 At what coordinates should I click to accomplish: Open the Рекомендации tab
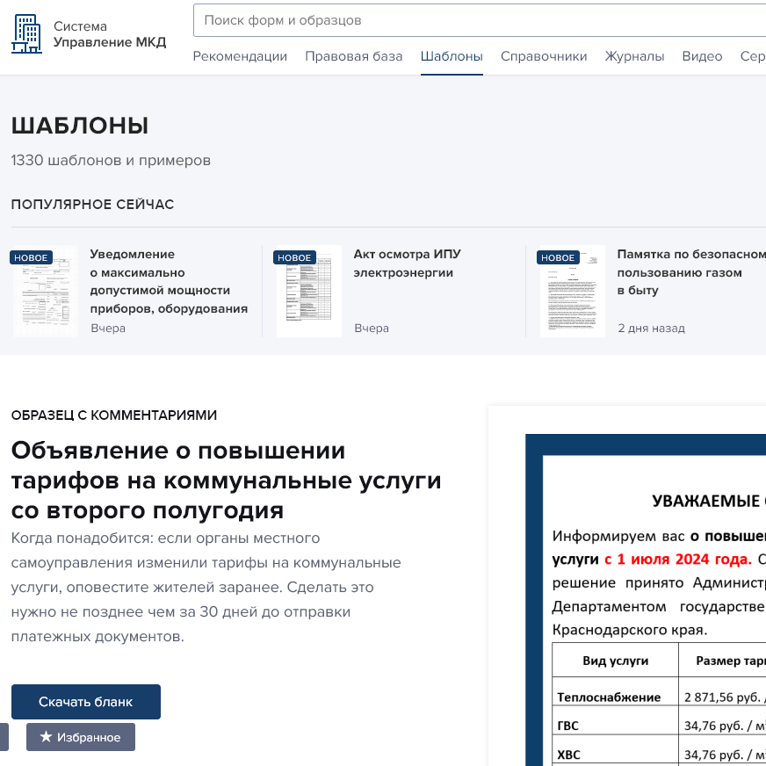click(x=240, y=57)
